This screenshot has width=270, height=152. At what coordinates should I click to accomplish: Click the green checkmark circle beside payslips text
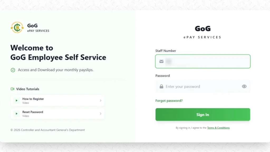click(x=13, y=70)
